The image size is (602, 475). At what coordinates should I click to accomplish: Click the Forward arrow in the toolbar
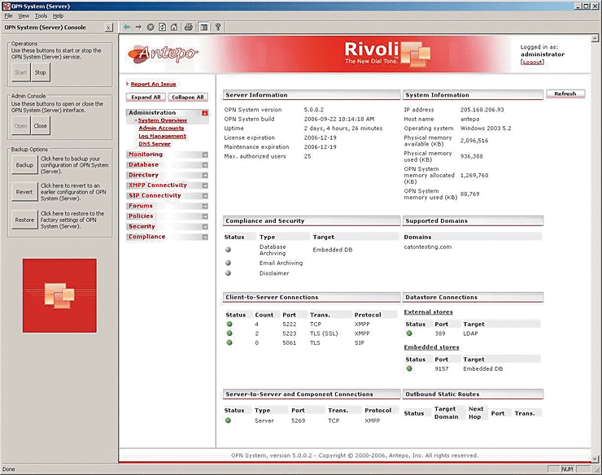click(x=138, y=27)
